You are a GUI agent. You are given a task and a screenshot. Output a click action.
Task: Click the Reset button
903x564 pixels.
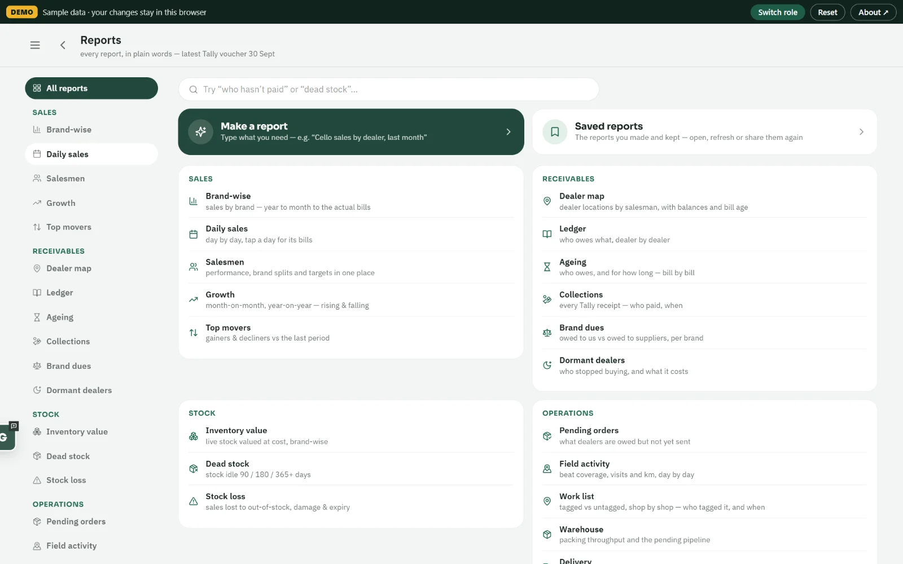pyautogui.click(x=828, y=12)
